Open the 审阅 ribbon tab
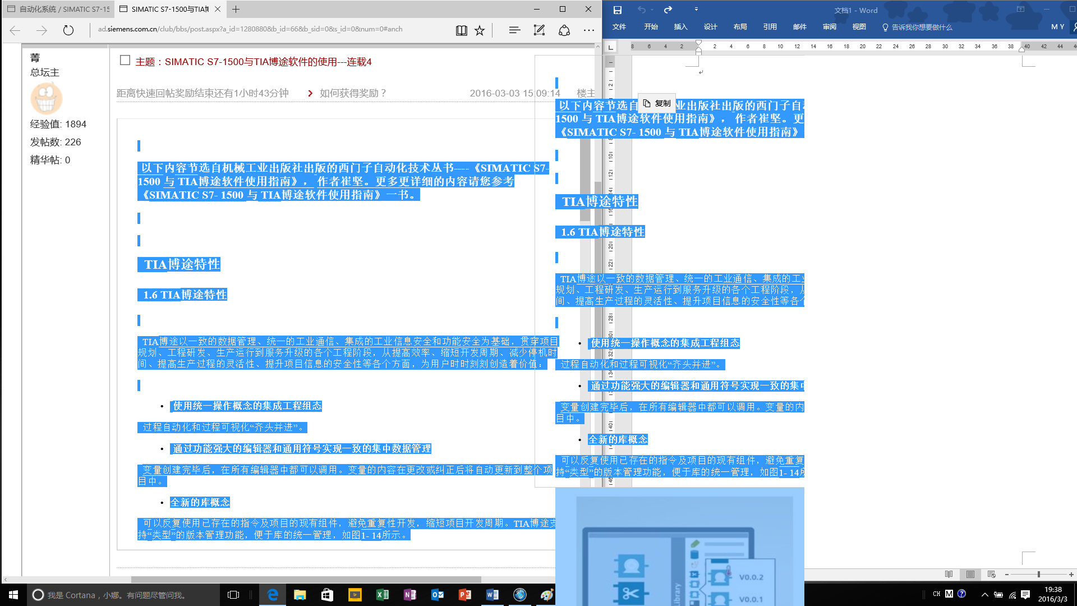This screenshot has width=1077, height=606. click(x=829, y=27)
